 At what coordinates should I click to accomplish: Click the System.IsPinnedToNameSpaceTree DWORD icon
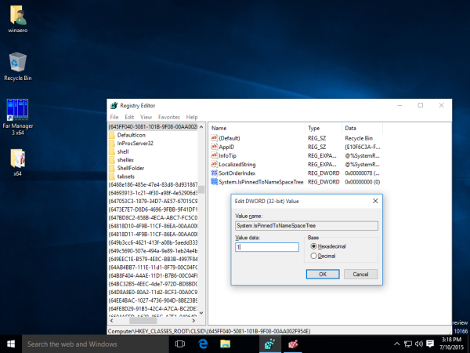[214, 182]
